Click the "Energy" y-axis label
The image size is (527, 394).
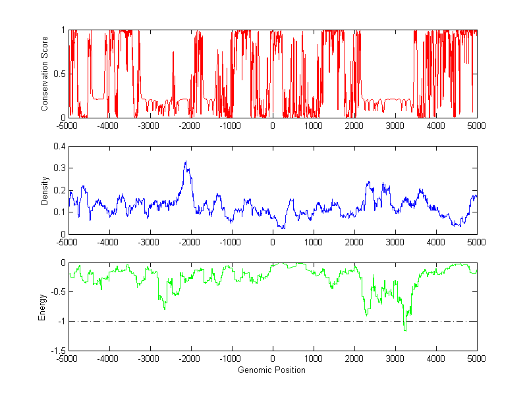pyautogui.click(x=42, y=307)
